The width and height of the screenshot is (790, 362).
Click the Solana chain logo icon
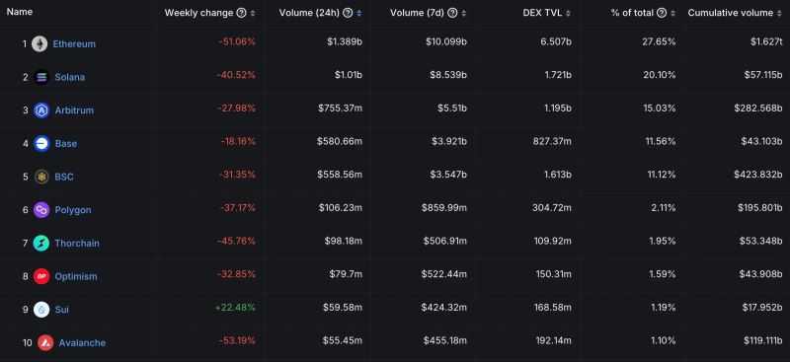point(41,77)
